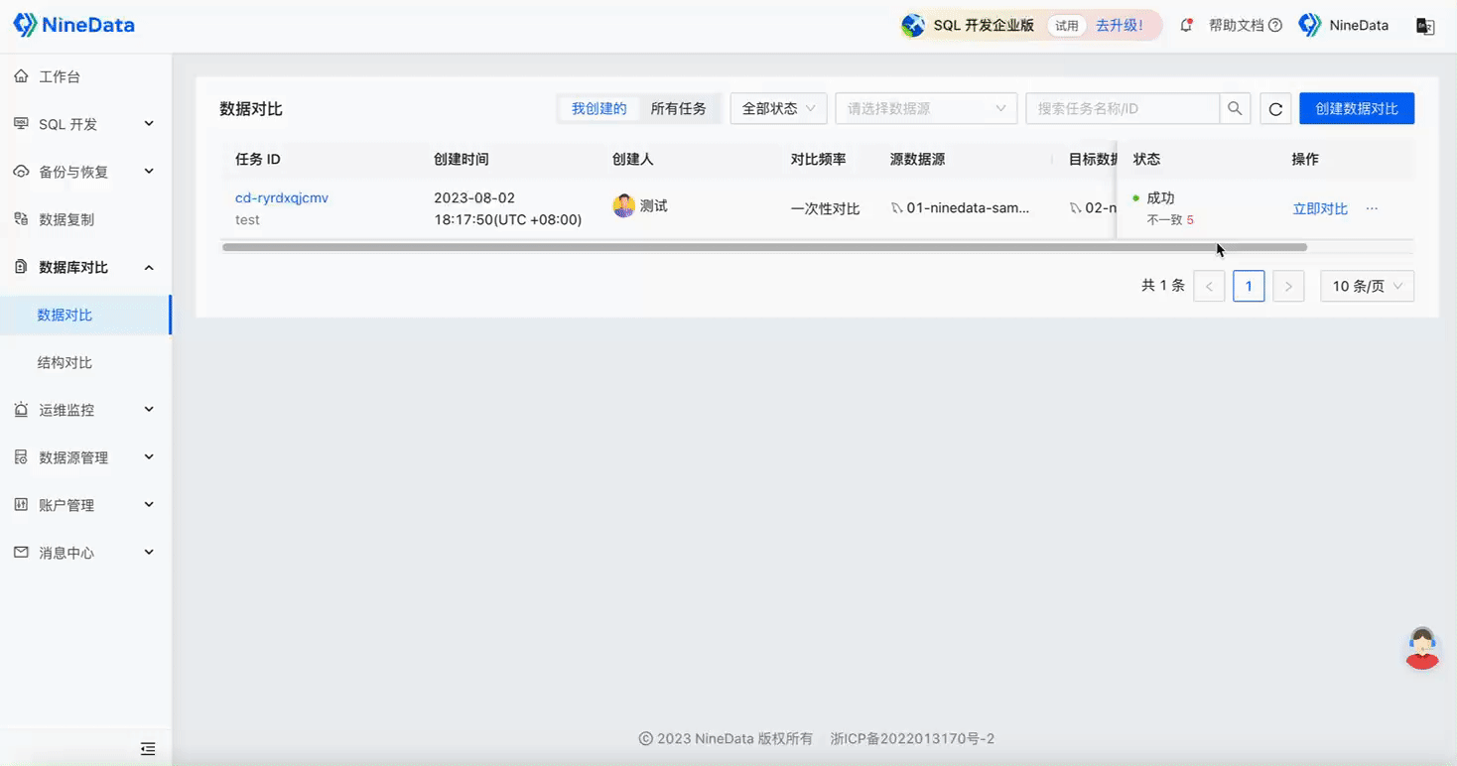Open the SQL 开发 sidebar menu
1457x766 pixels.
point(85,124)
